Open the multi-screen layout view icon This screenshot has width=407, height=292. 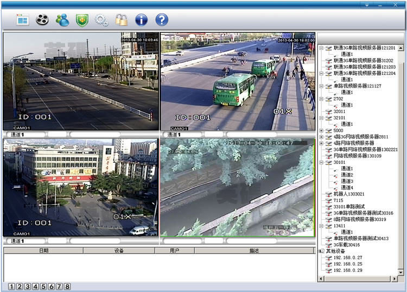pyautogui.click(x=22, y=20)
